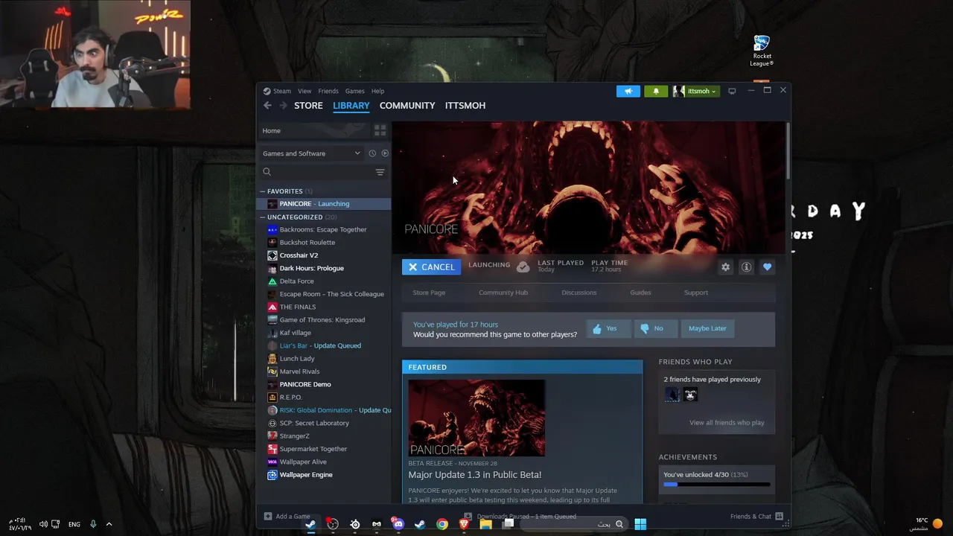Click the thumbs up Yes recommendation
953x536 pixels.
click(608, 328)
